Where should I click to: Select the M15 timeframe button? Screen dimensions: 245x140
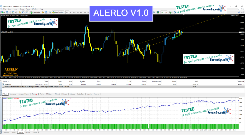pos(74,12)
